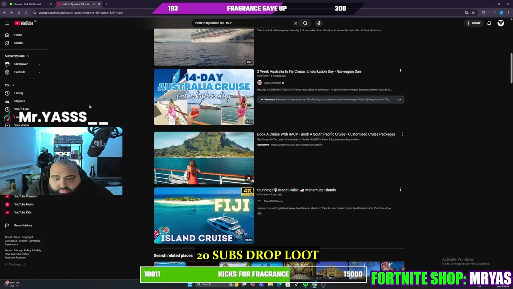Bookmark this page with star icon
Screen dimensions: 513x289
473,12
